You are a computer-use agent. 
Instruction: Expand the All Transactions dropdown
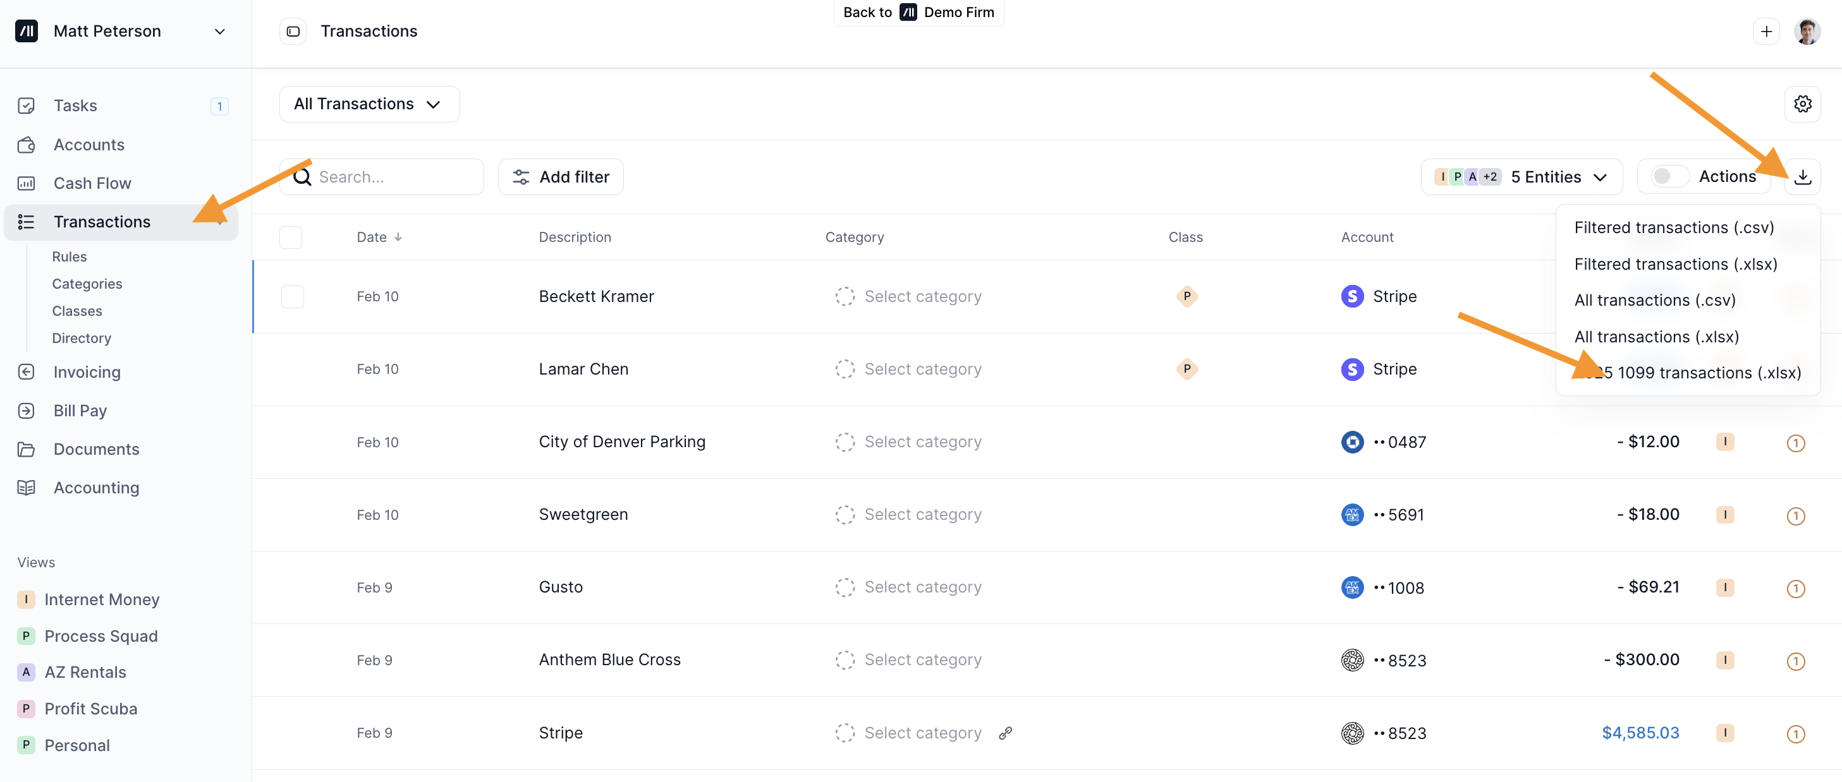[369, 104]
